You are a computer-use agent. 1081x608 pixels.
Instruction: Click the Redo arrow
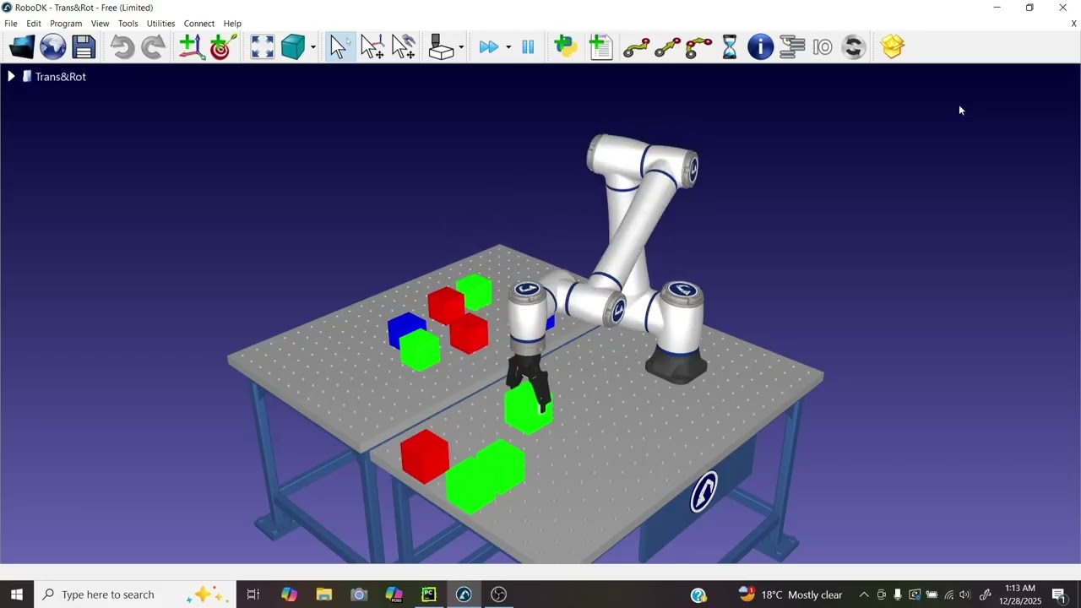click(x=153, y=47)
